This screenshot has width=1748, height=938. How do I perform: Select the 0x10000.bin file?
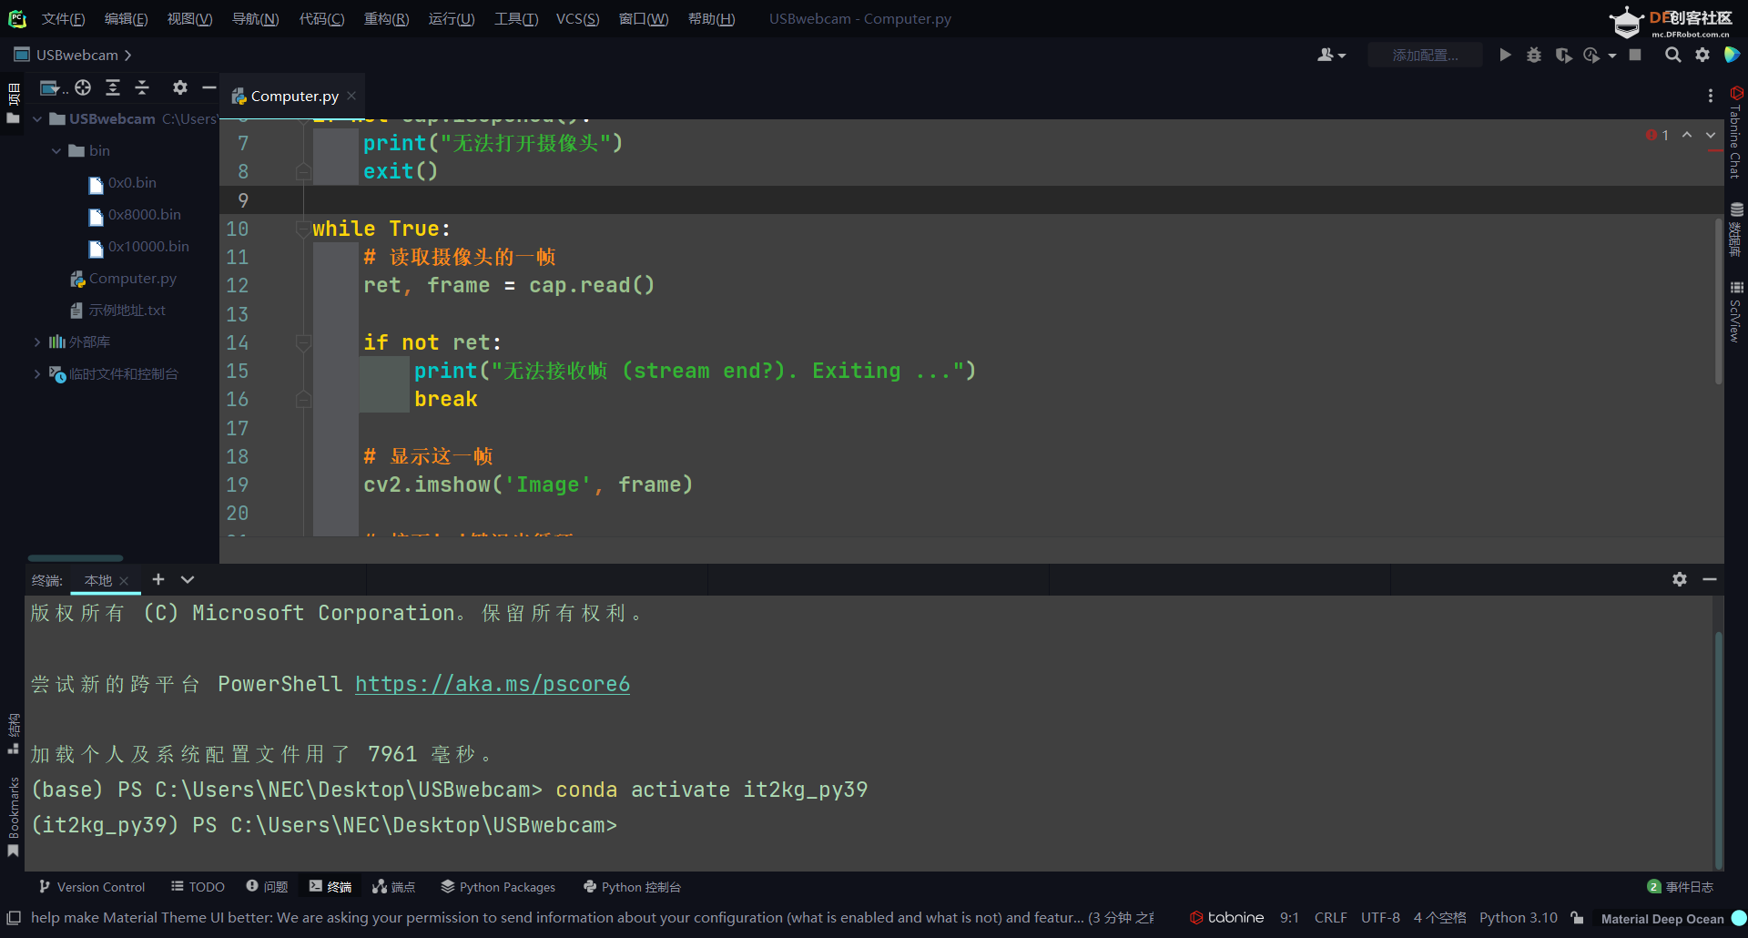[139, 247]
